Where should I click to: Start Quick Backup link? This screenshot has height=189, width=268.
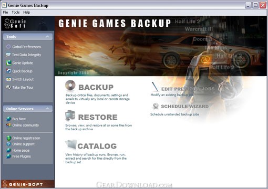tap(22, 71)
